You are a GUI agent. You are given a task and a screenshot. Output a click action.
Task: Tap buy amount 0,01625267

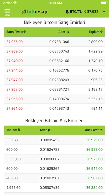[50, 169]
